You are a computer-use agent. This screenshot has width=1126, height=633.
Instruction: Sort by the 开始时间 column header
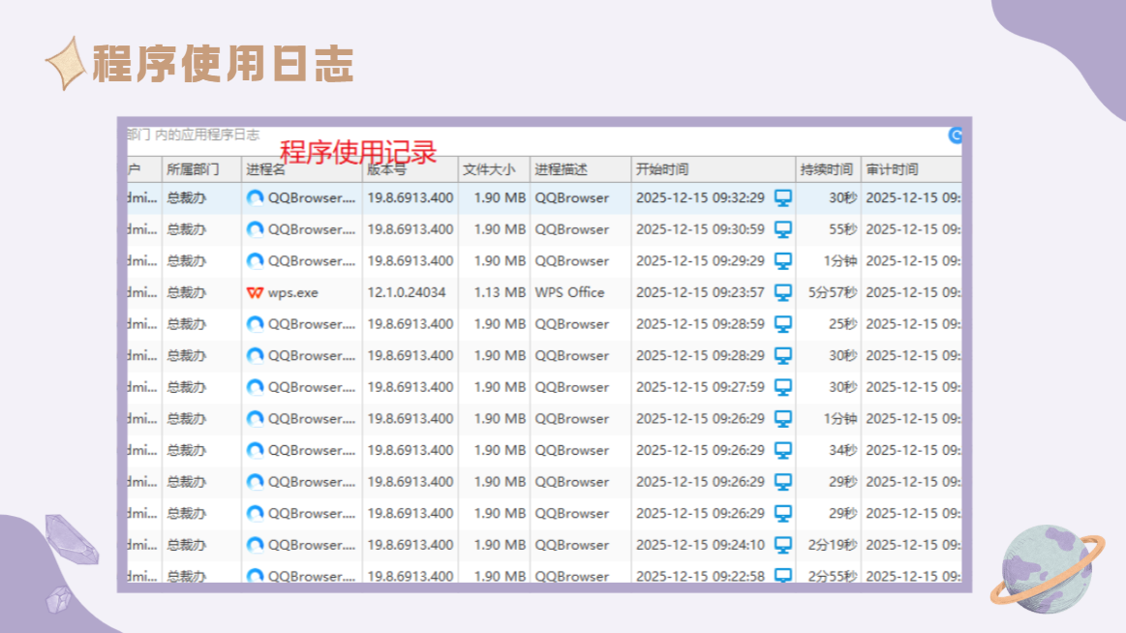pos(714,169)
